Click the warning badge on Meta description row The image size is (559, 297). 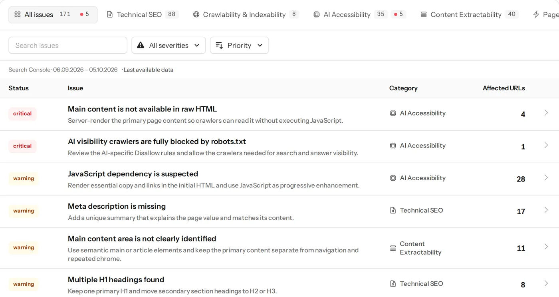[24, 211]
